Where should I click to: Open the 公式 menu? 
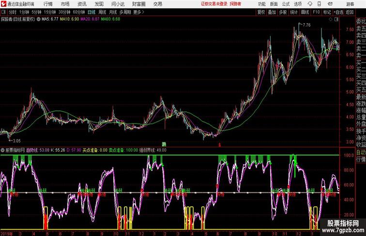pos(286,4)
